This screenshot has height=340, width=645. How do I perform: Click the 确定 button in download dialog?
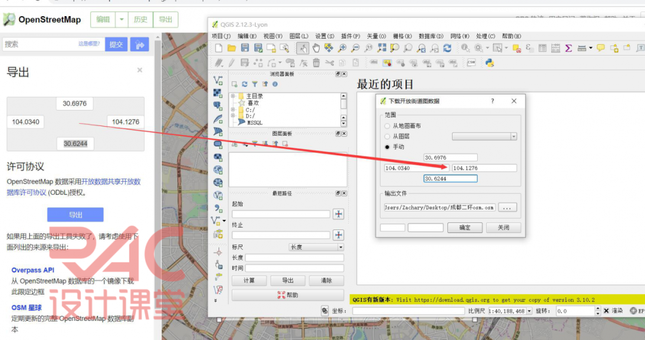465,228
